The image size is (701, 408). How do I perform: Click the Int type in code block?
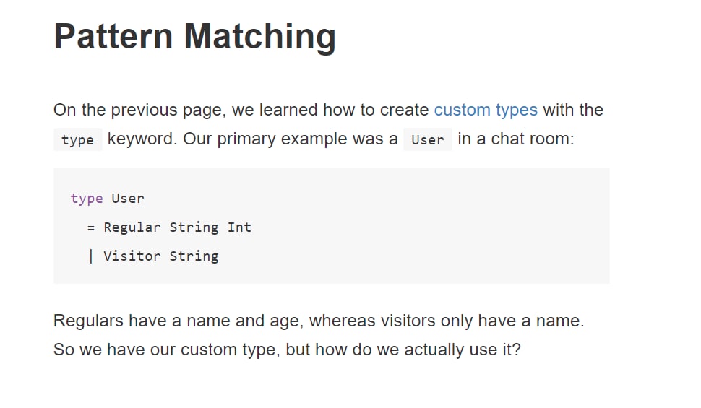tap(239, 227)
